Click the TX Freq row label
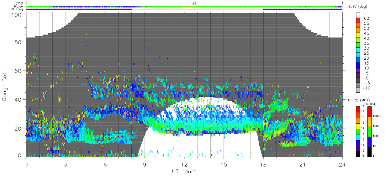The width and height of the screenshot is (385, 178). (x=17, y=9)
